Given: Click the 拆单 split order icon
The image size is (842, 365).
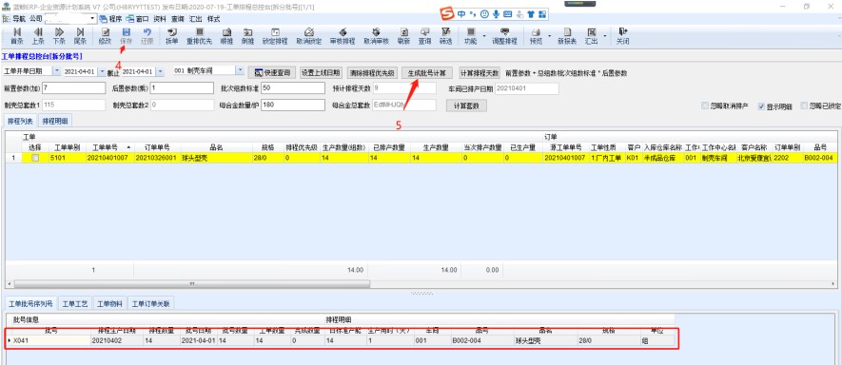Looking at the screenshot, I should click(x=172, y=36).
